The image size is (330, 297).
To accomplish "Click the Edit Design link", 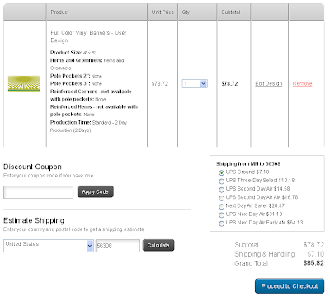I will point(269,83).
